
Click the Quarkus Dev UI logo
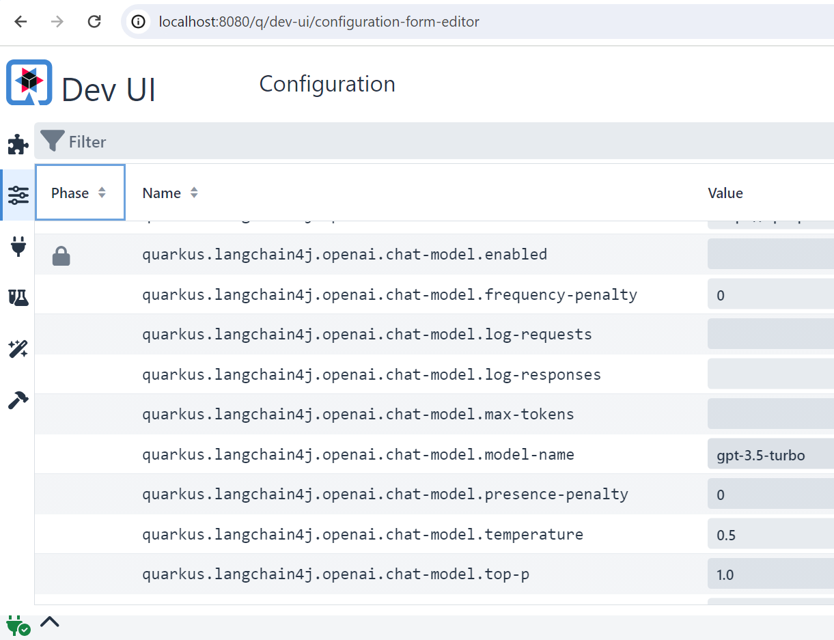pos(29,83)
